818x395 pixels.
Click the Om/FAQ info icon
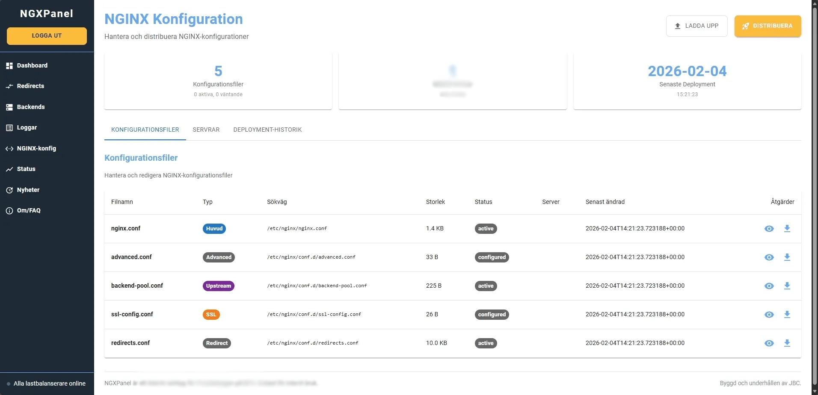coord(9,211)
